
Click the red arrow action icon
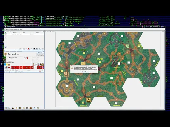(x=9, y=67)
